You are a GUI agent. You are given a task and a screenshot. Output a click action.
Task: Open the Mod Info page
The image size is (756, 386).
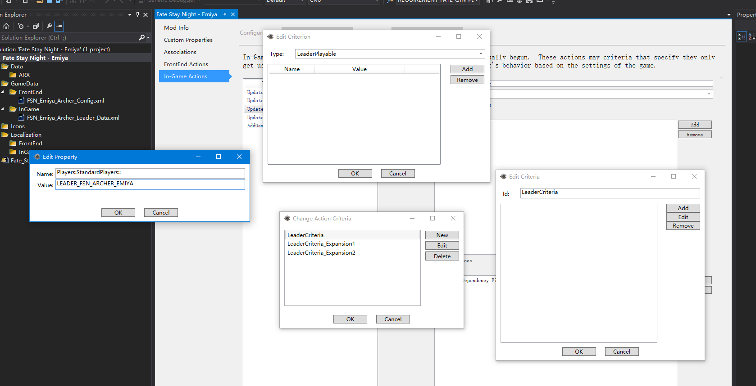pyautogui.click(x=176, y=28)
